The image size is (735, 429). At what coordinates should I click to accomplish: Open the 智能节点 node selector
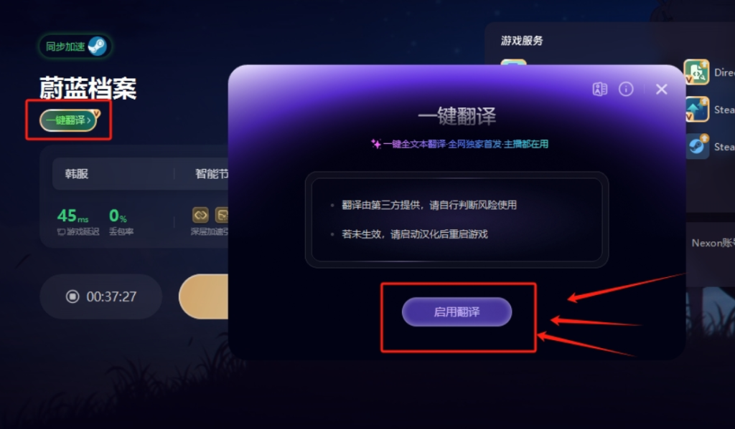point(212,173)
